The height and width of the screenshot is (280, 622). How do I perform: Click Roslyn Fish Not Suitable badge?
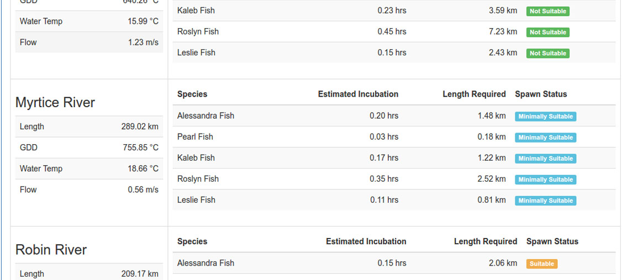pos(548,32)
